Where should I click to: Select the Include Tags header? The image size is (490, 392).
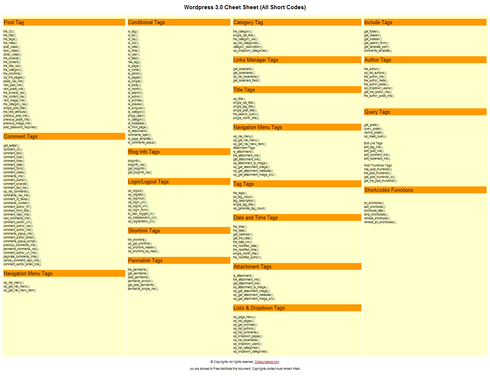(425, 22)
